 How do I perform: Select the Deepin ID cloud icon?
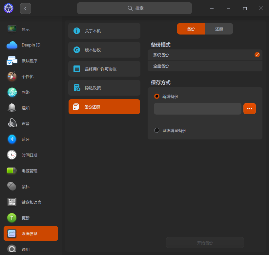(12, 45)
